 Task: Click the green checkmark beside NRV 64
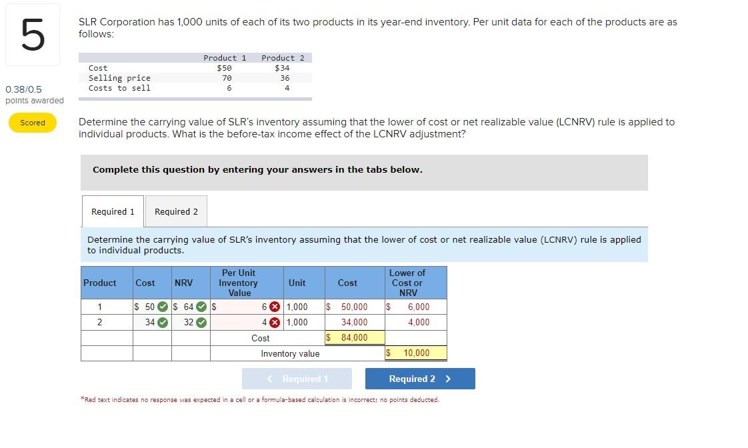point(201,307)
